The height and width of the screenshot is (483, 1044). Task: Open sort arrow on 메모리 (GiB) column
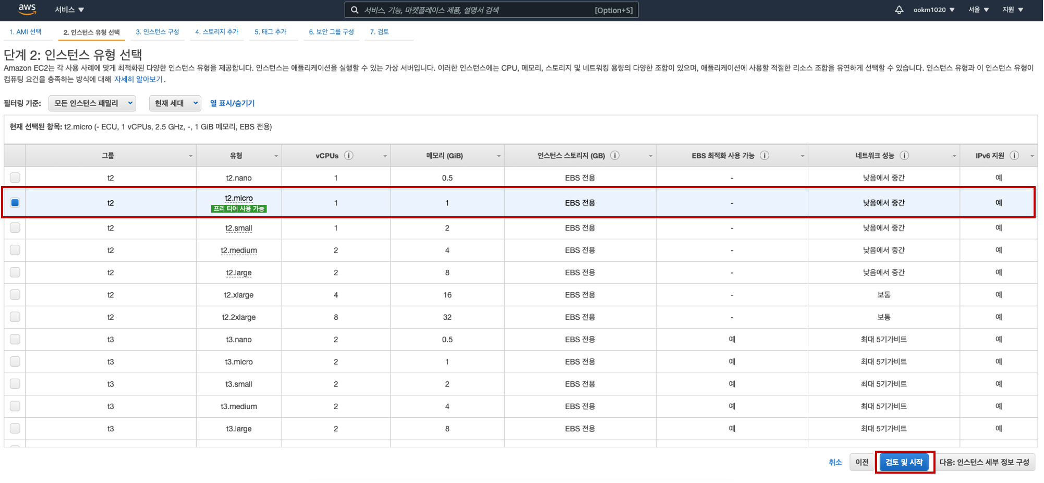(x=499, y=156)
